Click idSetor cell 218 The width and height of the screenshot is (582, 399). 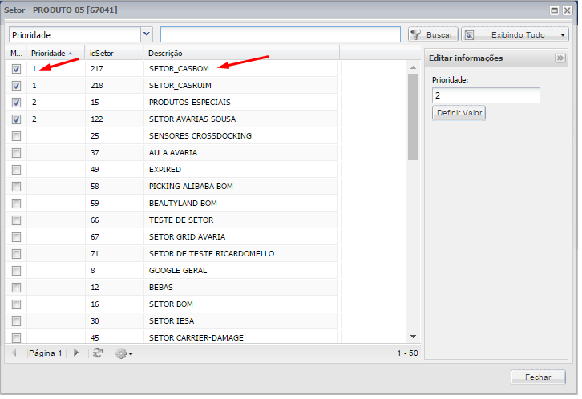(115, 86)
